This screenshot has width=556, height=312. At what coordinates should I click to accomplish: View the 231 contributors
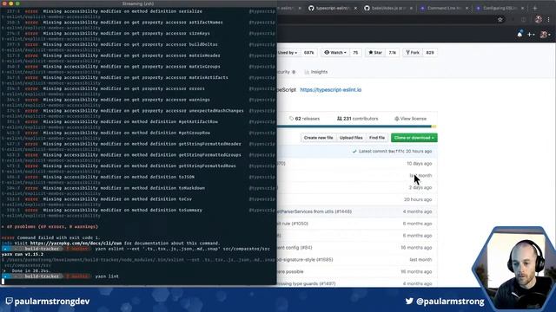tap(357, 119)
